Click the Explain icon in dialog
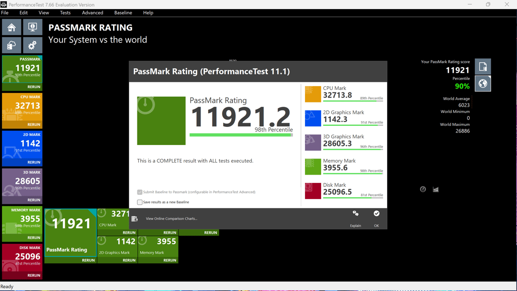 [355, 213]
